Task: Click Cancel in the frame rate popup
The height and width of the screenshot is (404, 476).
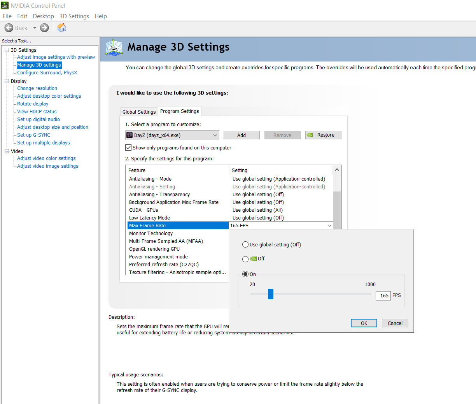Action: coord(395,323)
